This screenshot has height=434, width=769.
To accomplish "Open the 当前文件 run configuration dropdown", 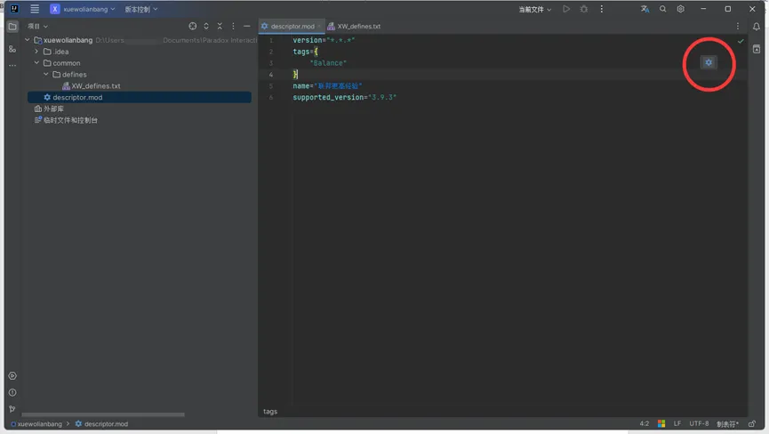I will click(x=534, y=9).
